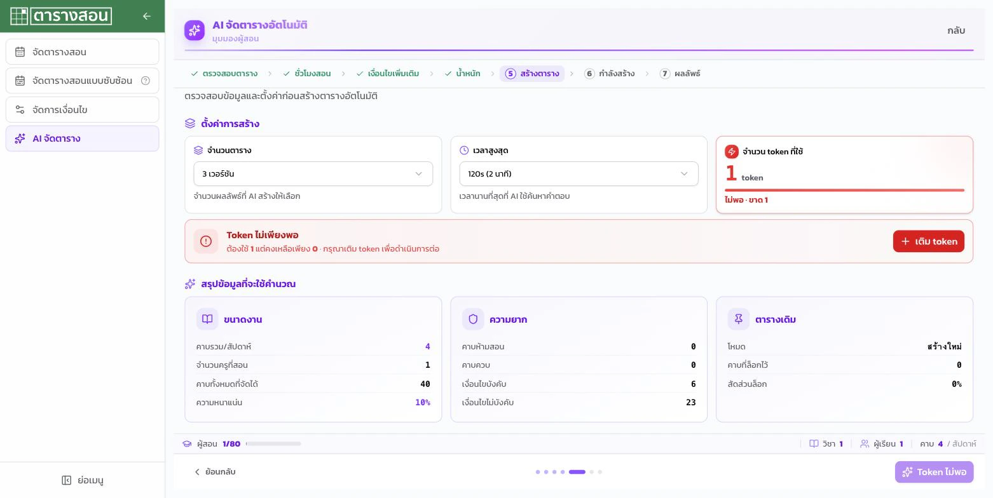Go to step 7 ผลลัพธ์

(680, 74)
